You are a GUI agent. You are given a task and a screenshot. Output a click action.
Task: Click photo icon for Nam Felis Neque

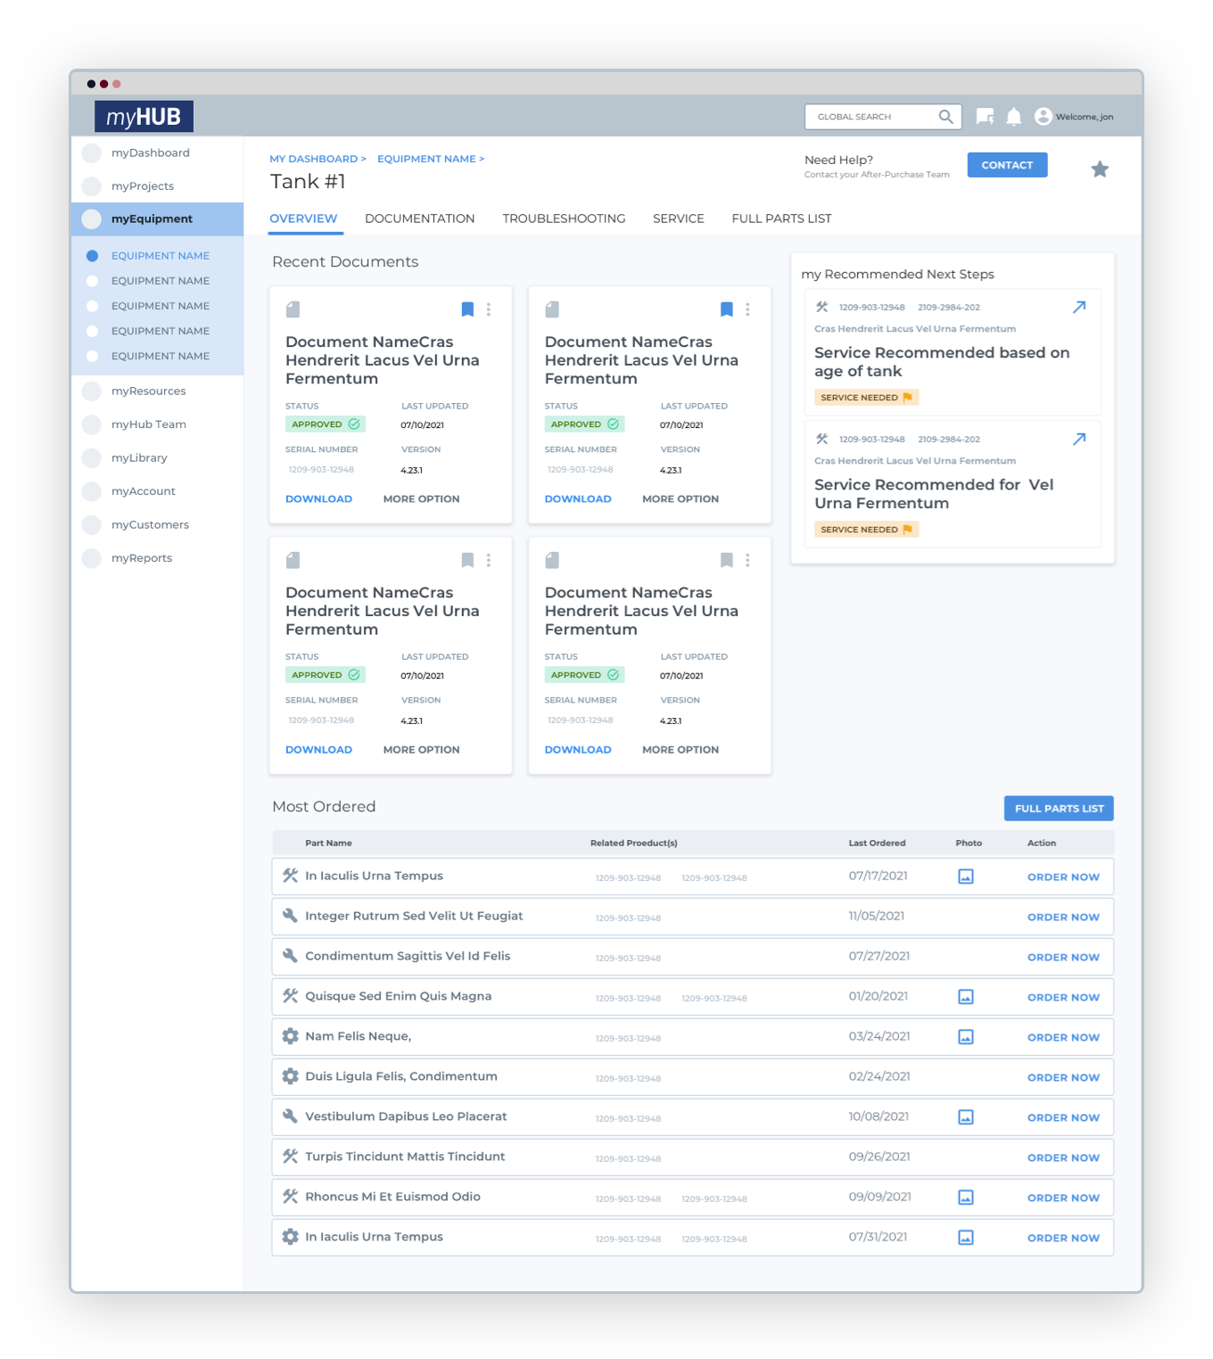pyautogui.click(x=966, y=1037)
